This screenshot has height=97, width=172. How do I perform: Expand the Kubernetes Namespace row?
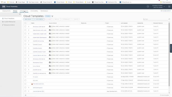click(x=29, y=37)
